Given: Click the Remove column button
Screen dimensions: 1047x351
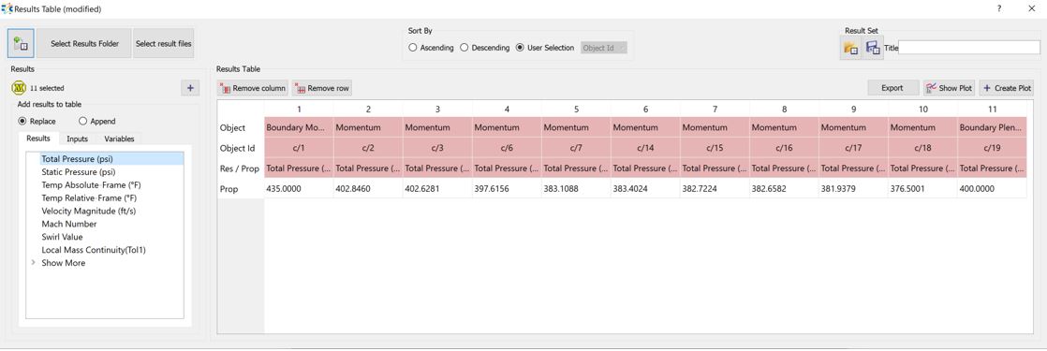Looking at the screenshot, I should tap(253, 88).
